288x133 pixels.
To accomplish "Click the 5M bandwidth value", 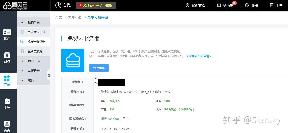I will pyautogui.click(x=112, y=110).
